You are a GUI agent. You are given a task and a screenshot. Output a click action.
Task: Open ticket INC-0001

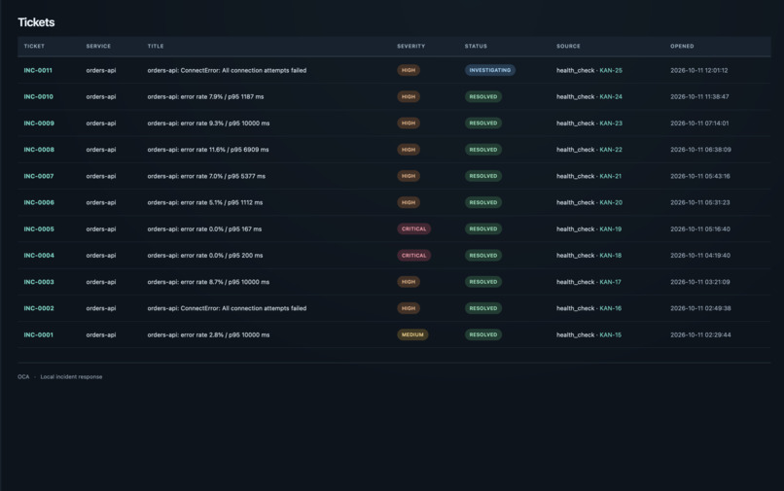39,335
